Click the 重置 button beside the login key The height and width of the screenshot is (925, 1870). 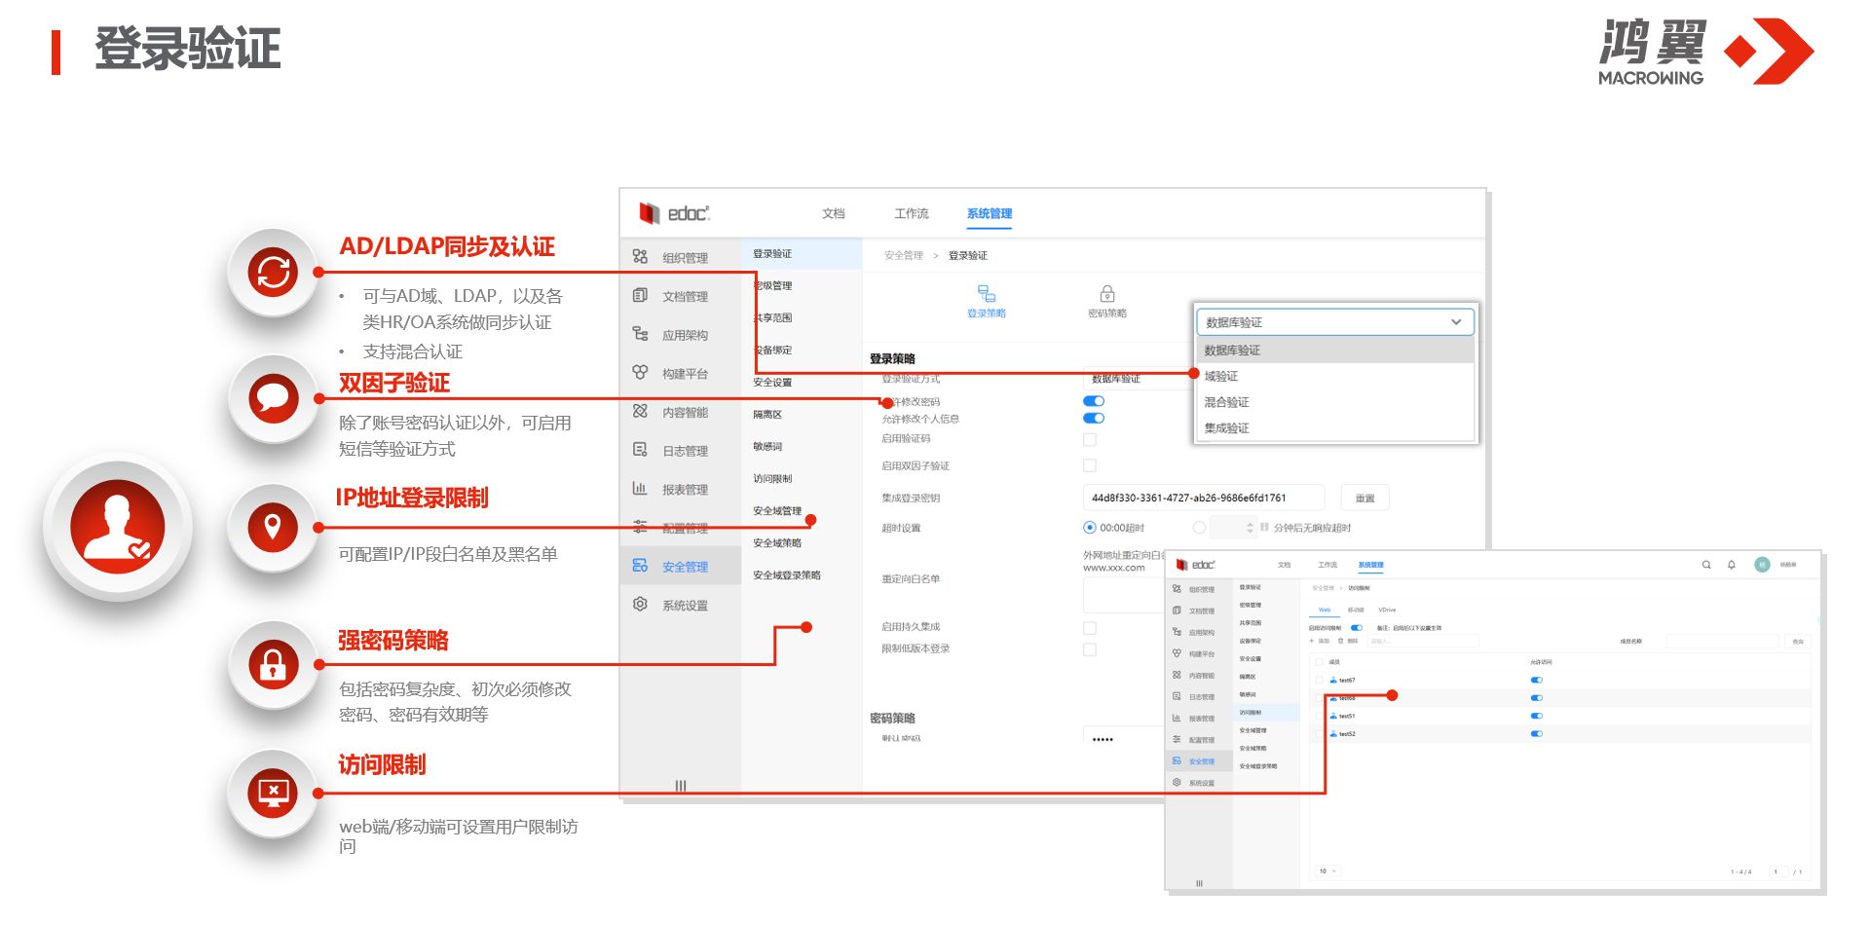[x=1365, y=499]
